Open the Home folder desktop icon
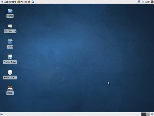Image resolution: width=154 pixels, height=116 pixels. coord(10,11)
